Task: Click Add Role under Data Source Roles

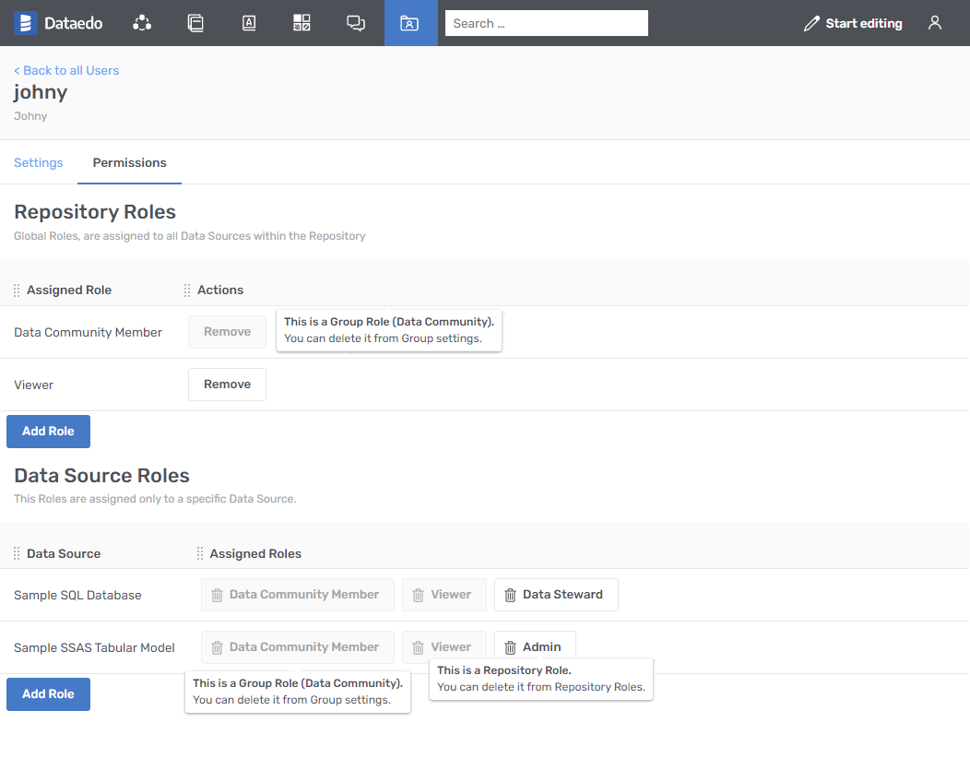Action: pos(48,693)
